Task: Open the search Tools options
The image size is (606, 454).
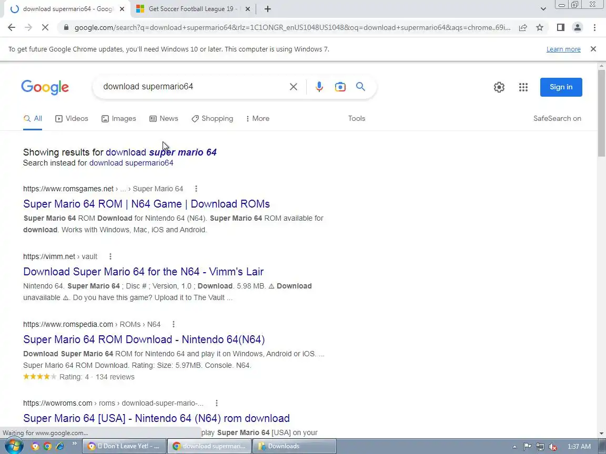Action: pyautogui.click(x=356, y=119)
